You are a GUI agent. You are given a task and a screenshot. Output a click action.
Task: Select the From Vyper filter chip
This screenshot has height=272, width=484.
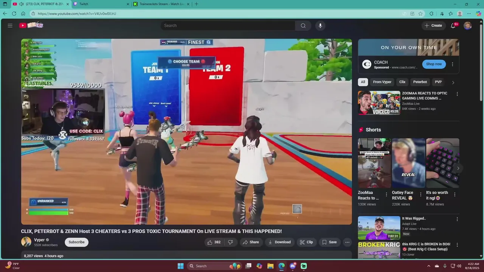[382, 82]
